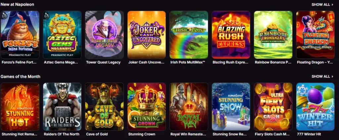Screen dimensions: 339x140
Task: Launch Stunning Snow Remastered game
Action: coord(231,107)
